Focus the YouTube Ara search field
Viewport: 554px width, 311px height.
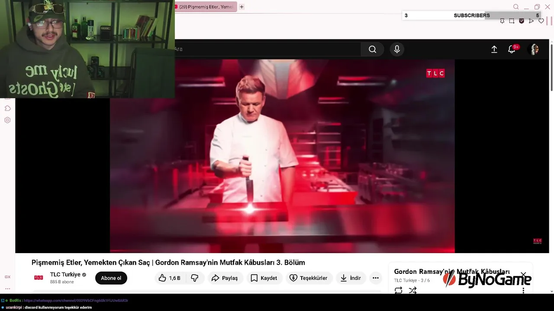pyautogui.click(x=267, y=49)
